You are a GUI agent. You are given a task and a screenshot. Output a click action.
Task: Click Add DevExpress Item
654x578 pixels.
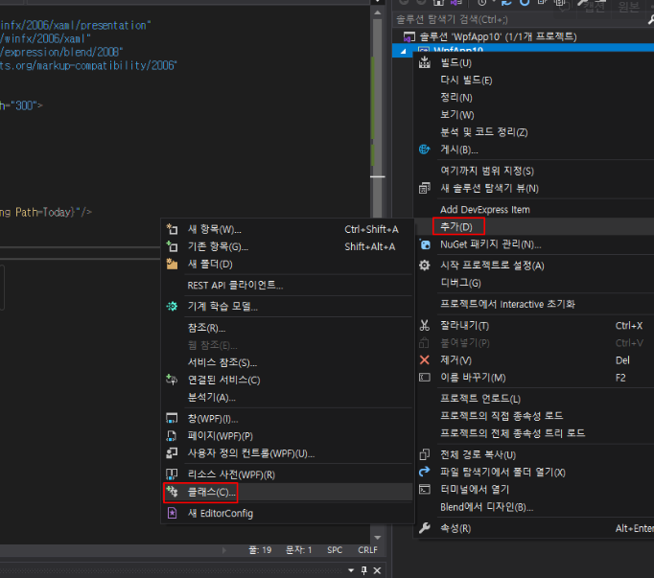pyautogui.click(x=485, y=210)
